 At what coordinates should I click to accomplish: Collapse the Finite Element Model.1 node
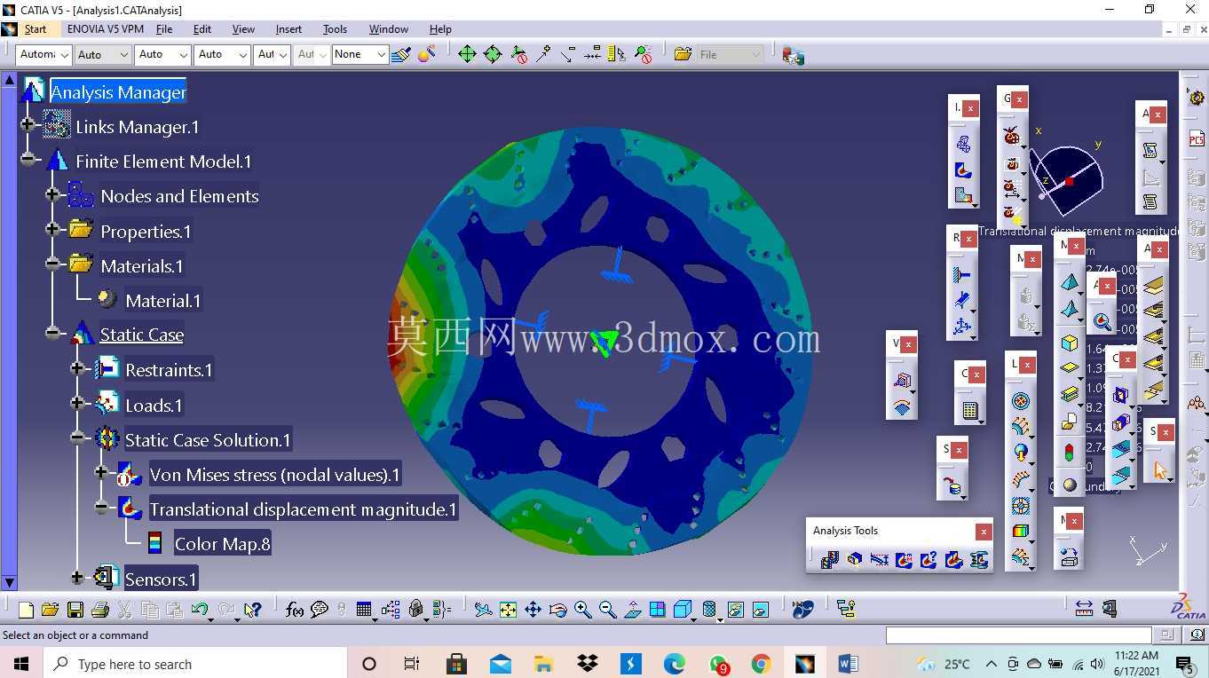point(28,162)
